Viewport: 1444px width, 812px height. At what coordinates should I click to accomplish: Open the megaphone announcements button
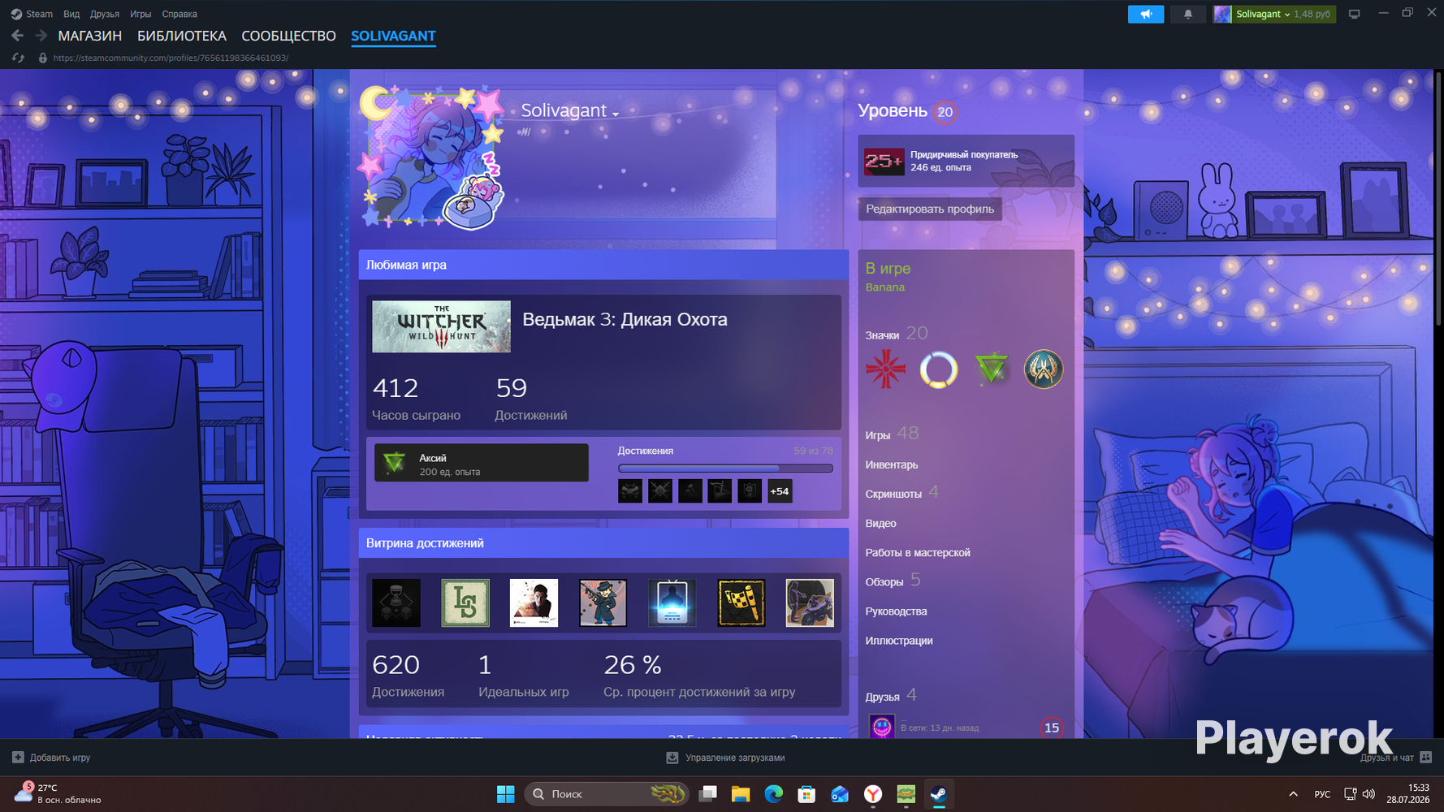[1146, 14]
